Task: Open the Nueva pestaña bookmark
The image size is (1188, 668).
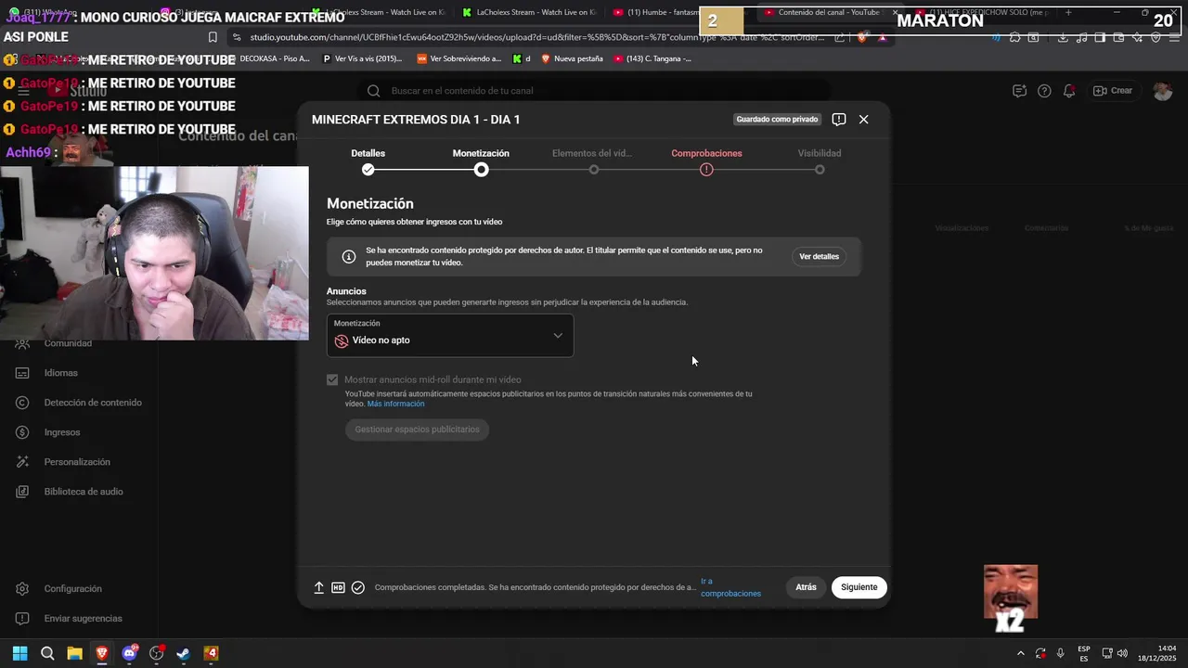Action: (x=572, y=58)
